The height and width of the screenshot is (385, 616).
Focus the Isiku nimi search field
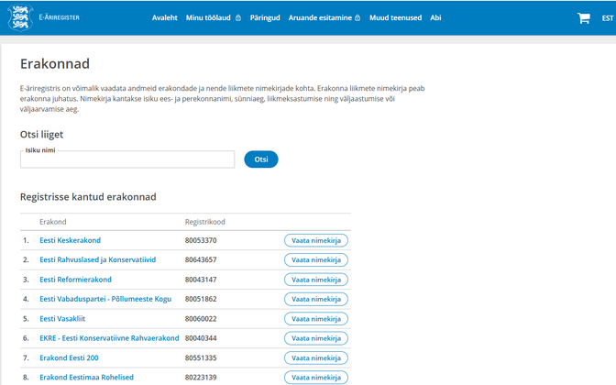coord(127,159)
